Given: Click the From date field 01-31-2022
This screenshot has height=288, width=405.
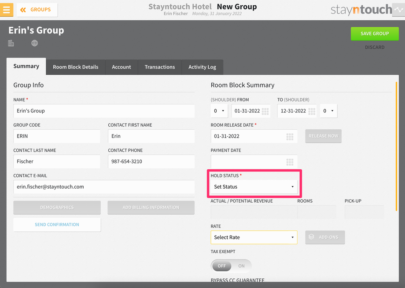Looking at the screenshot, I should [251, 111].
